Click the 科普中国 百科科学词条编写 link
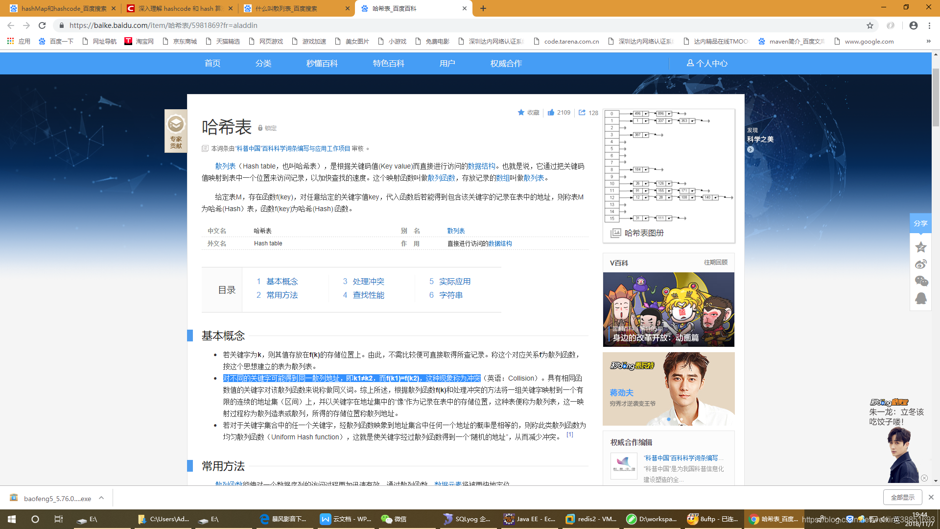940x529 pixels. pyautogui.click(x=293, y=148)
